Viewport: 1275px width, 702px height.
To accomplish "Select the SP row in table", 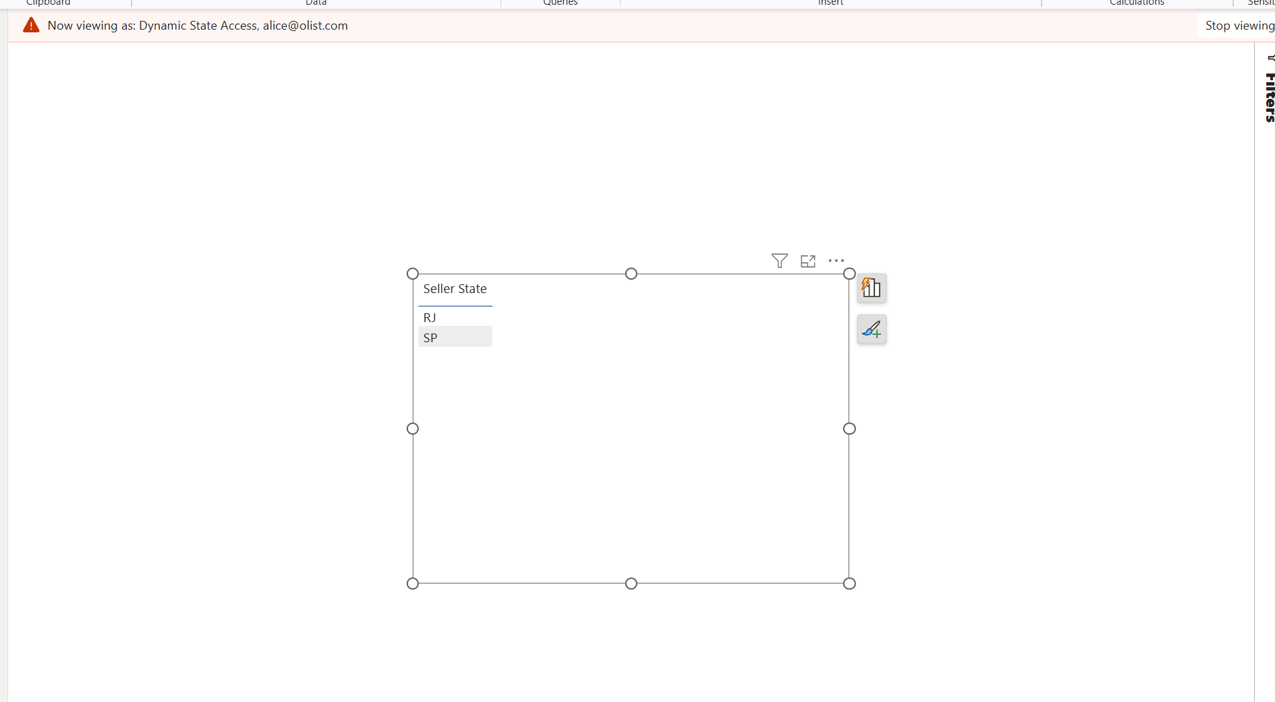I will coord(430,338).
